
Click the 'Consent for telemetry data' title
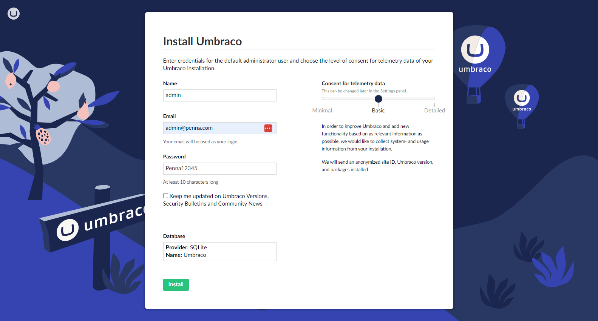(x=353, y=83)
